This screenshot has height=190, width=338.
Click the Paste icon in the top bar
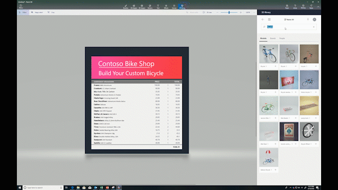(x=287, y=7)
